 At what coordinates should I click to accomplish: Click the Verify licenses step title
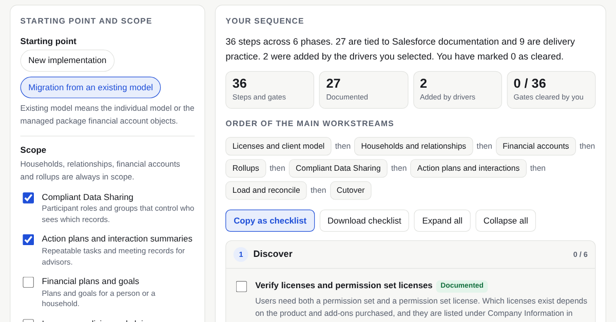(344, 286)
